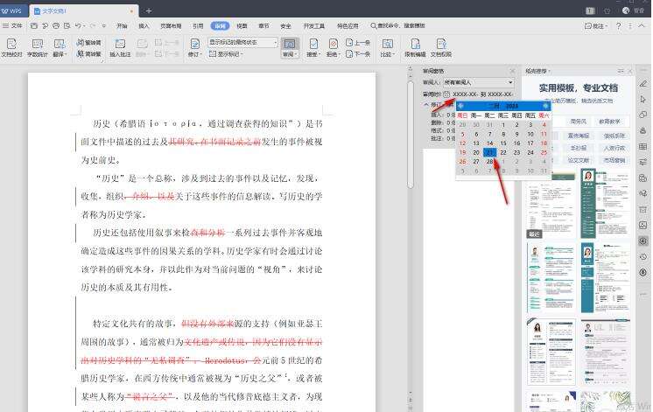The image size is (653, 412).
Task: Click the 文档校对 (document proofread) icon
Action: coord(12,43)
